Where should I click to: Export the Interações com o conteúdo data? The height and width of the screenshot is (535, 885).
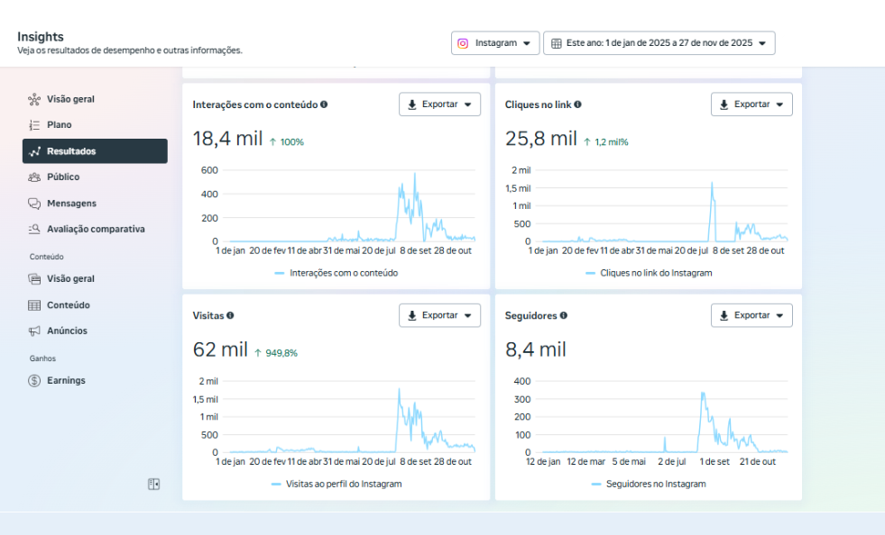pyautogui.click(x=439, y=104)
